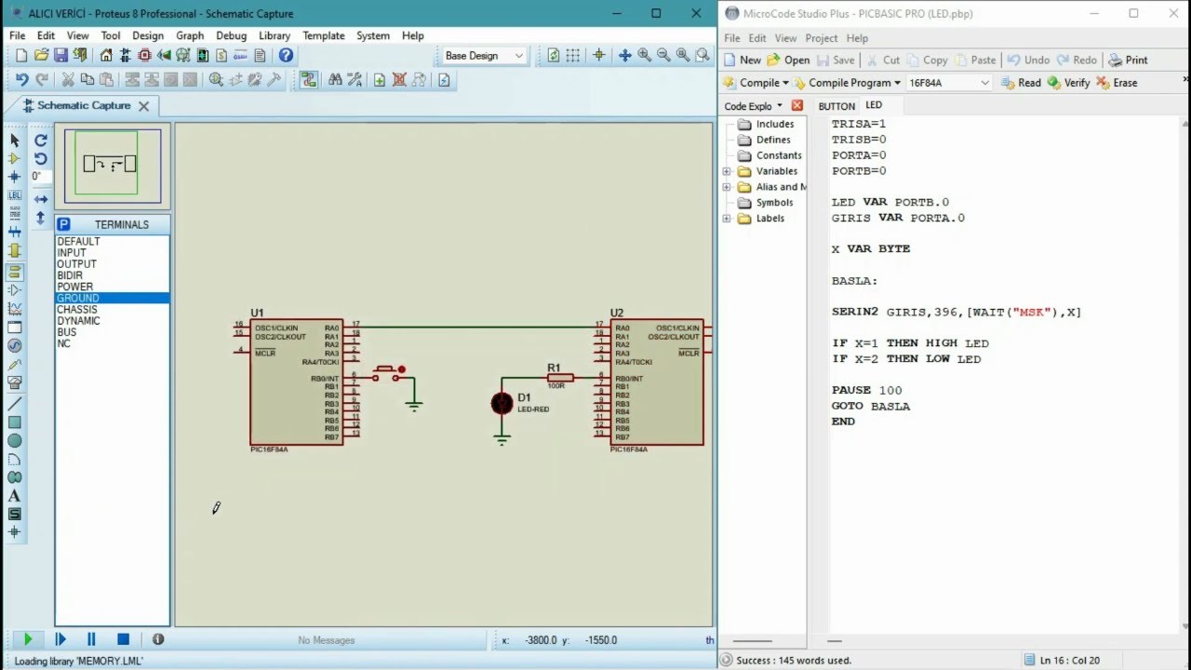Click the simulation messages info icon
This screenshot has height=670, width=1191.
(158, 639)
